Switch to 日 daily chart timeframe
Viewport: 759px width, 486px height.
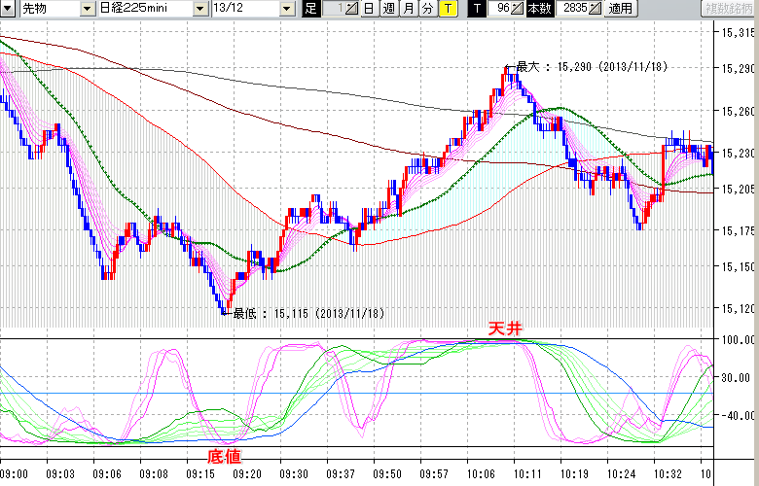tap(367, 9)
